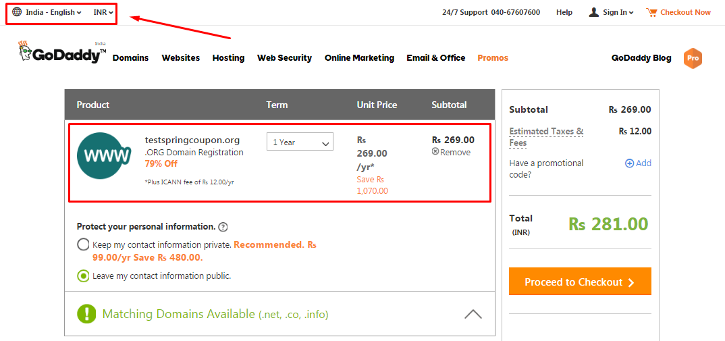The image size is (725, 341).
Task: Click the Rs 281.00 total amount
Action: 608,224
